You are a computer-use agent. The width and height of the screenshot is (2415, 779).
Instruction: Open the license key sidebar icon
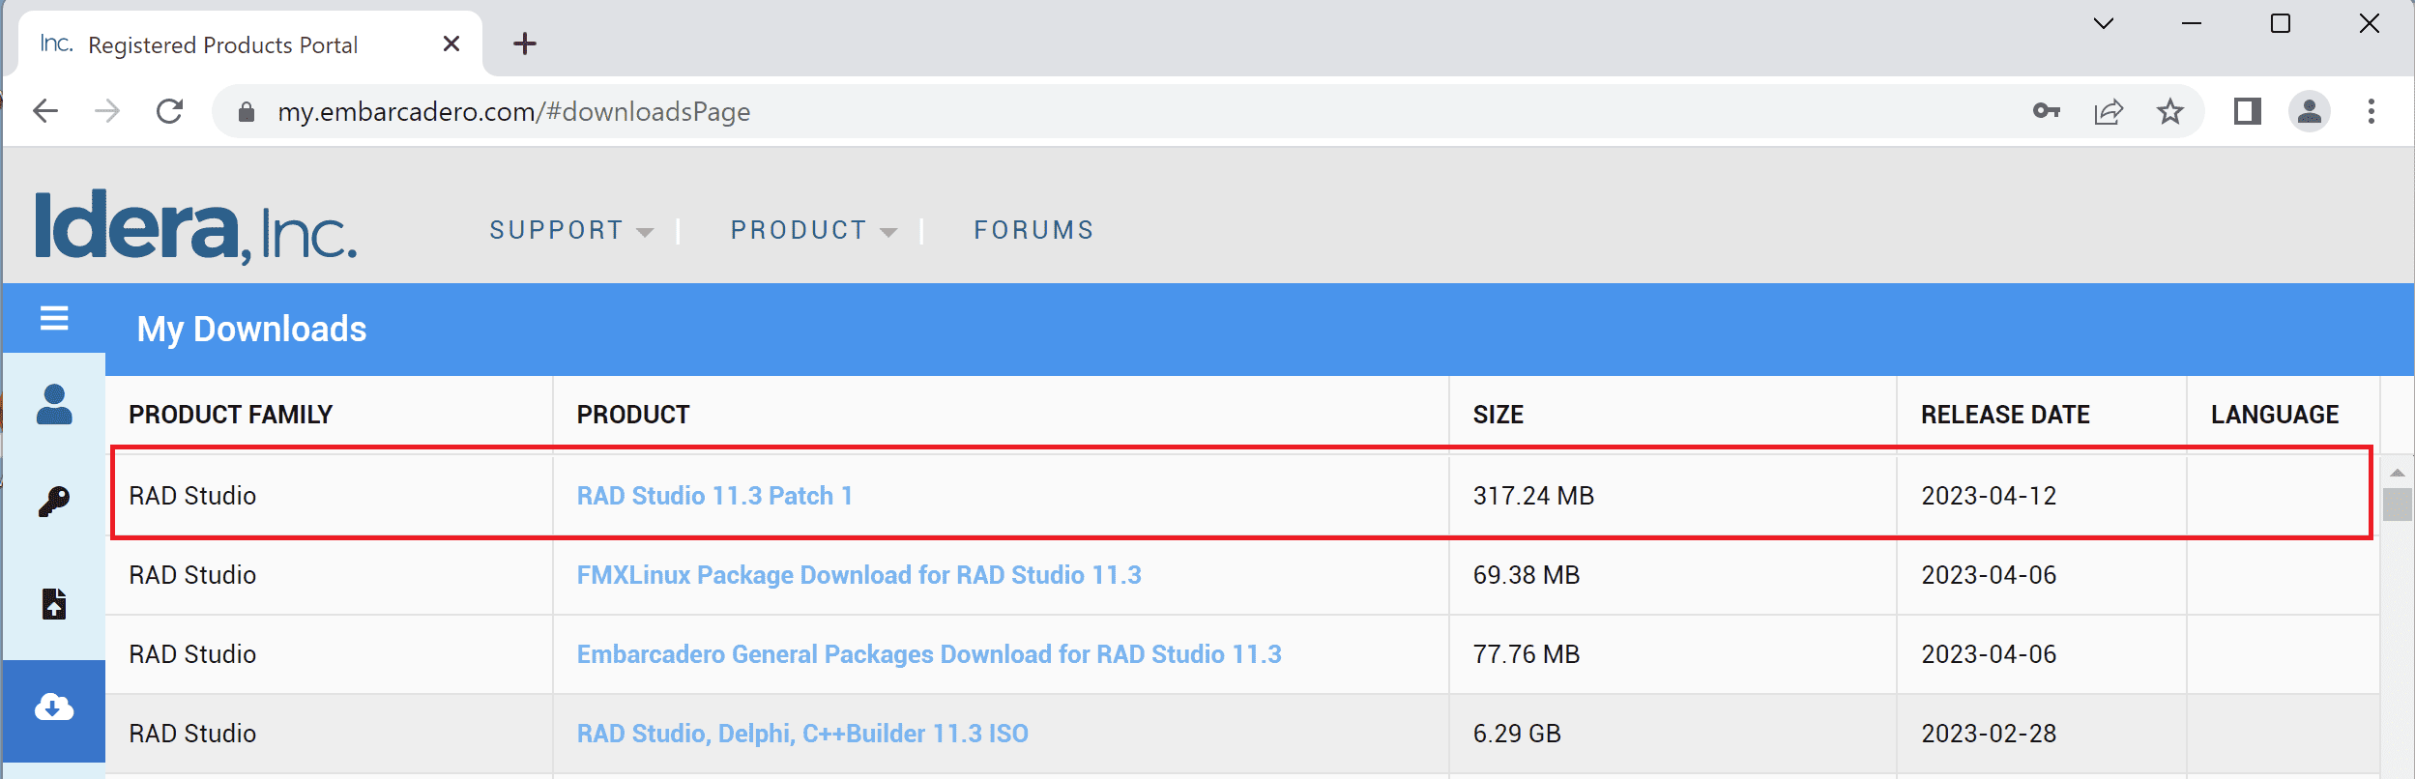coord(54,502)
